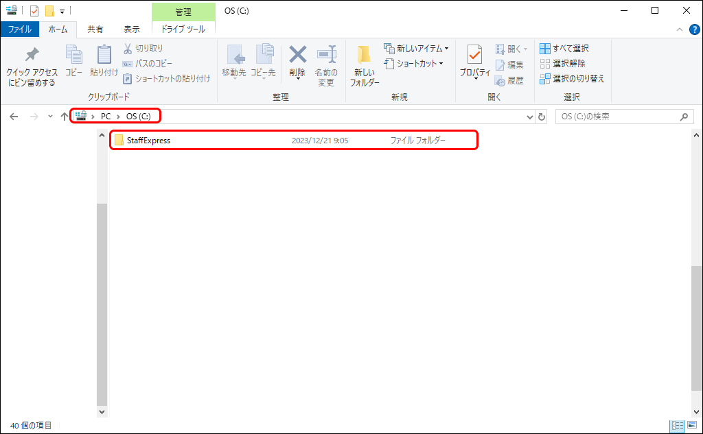The height and width of the screenshot is (434, 703).
Task: Select the StaffExpress folder name
Action: [148, 140]
